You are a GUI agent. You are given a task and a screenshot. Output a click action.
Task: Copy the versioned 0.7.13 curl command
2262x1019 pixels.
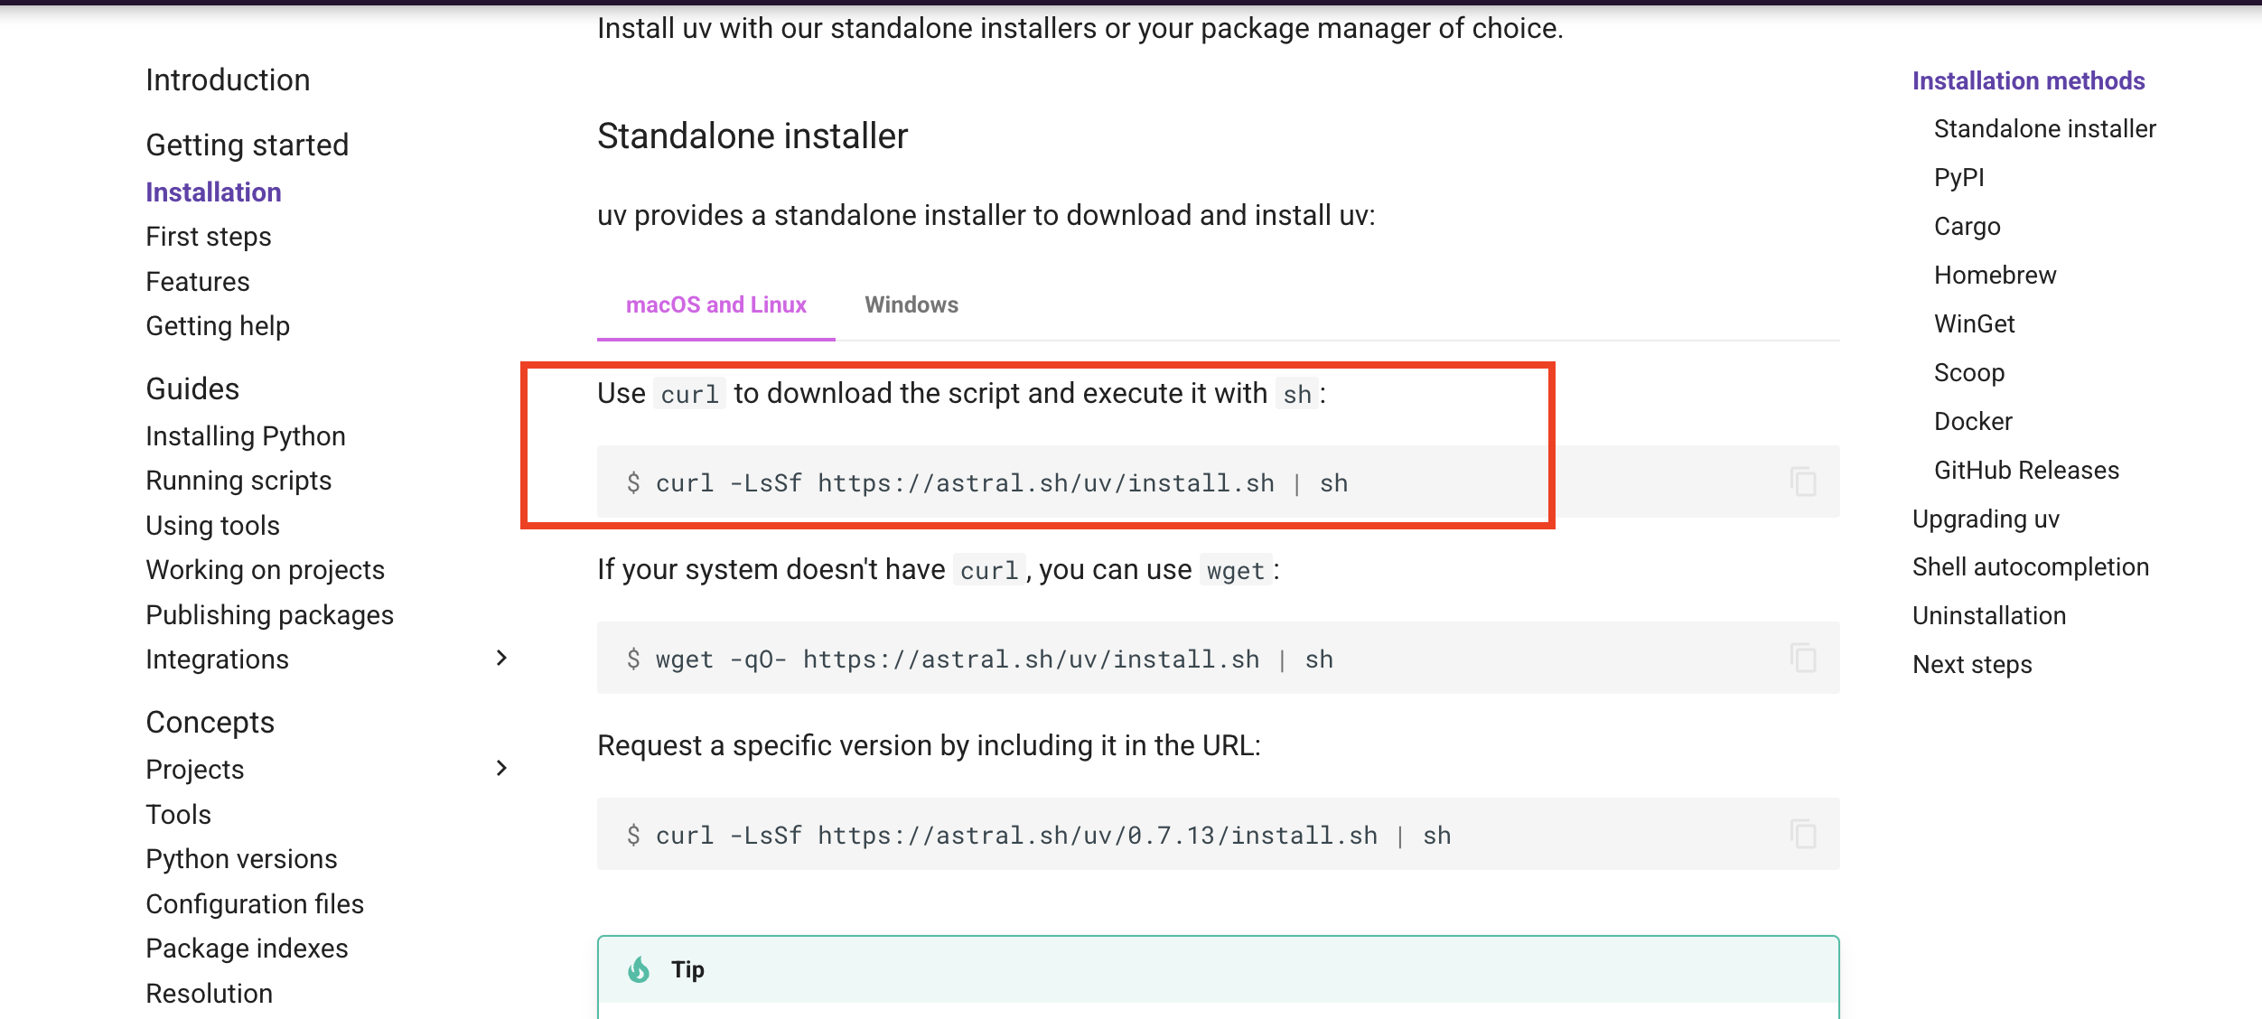pos(1803,834)
